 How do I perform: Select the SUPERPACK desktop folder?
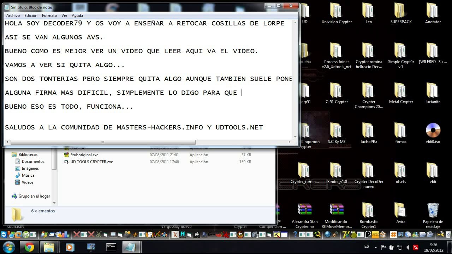pyautogui.click(x=400, y=13)
